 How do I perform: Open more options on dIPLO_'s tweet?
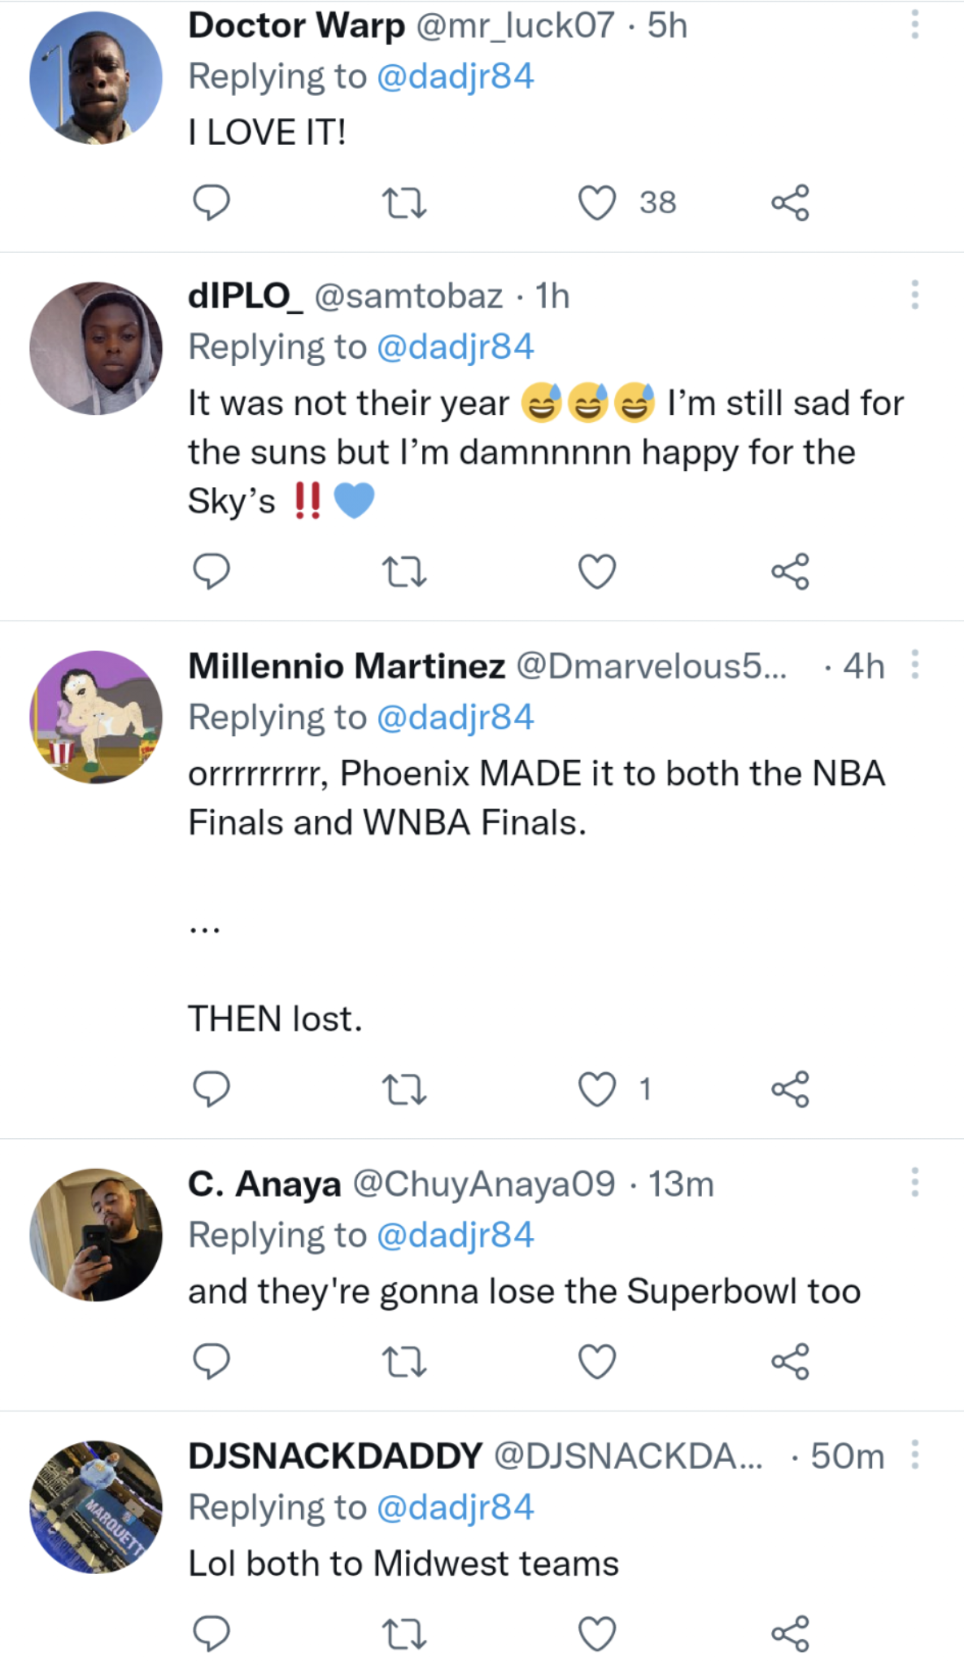(x=915, y=295)
